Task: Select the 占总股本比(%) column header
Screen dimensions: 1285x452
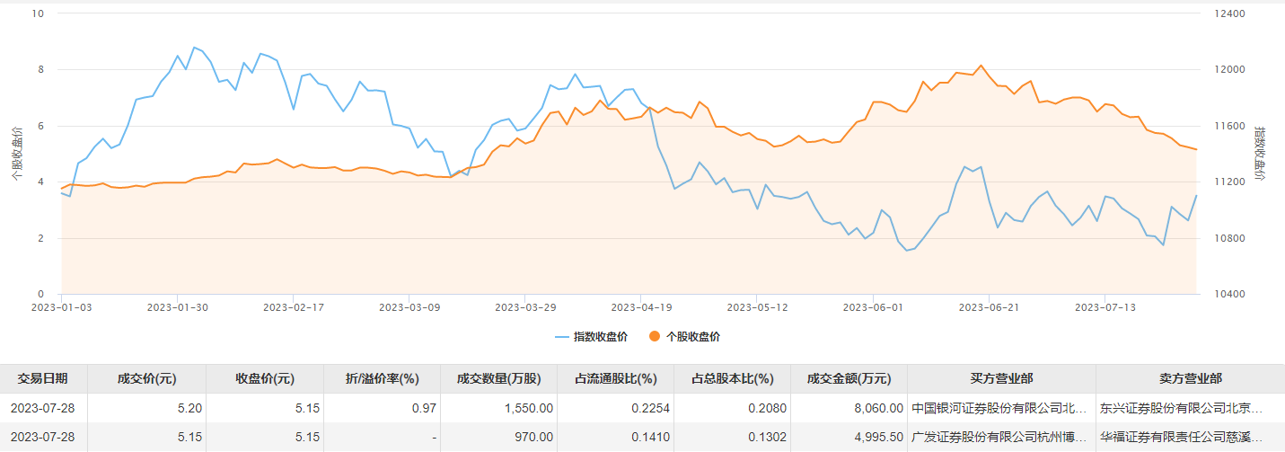Action: click(732, 378)
